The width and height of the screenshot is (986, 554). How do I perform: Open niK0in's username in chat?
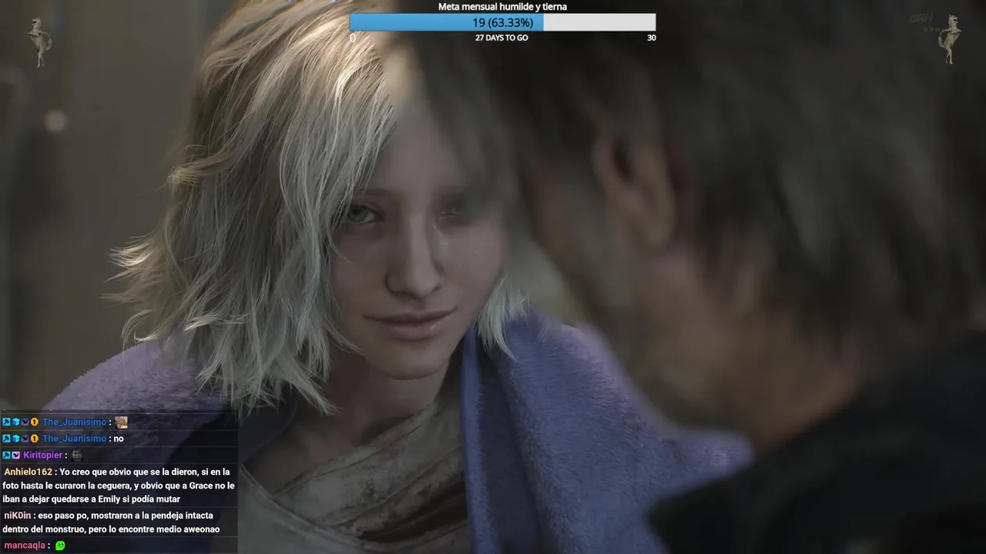pyautogui.click(x=17, y=516)
